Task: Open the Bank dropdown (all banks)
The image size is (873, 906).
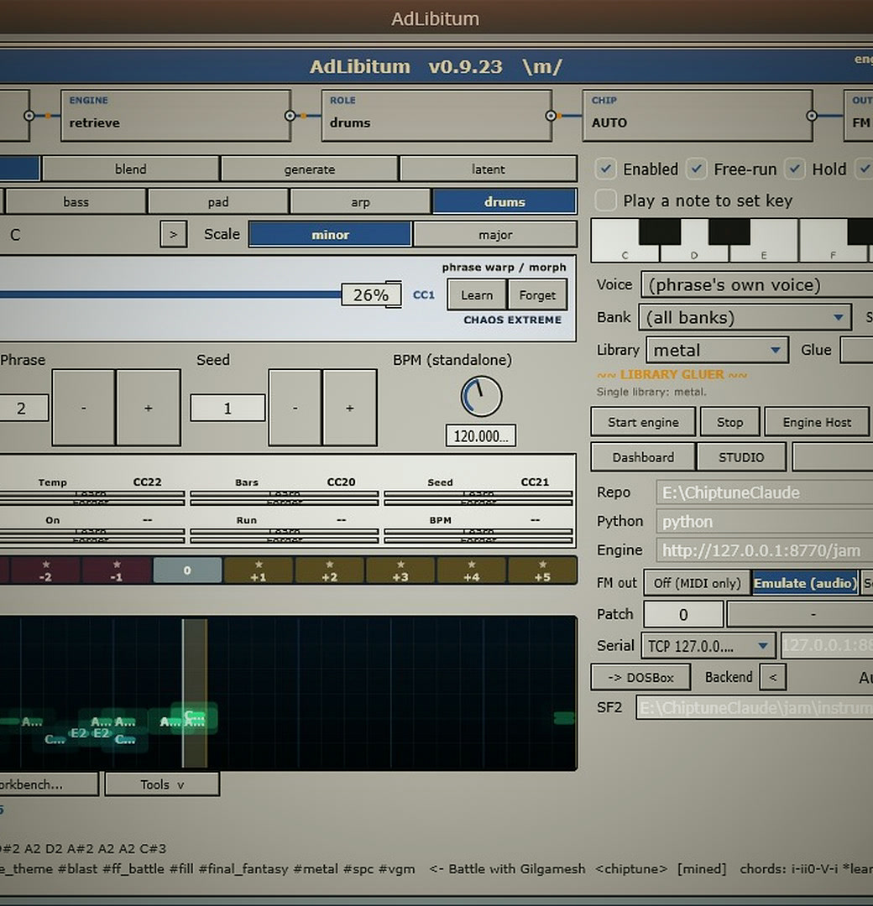Action: (x=745, y=317)
